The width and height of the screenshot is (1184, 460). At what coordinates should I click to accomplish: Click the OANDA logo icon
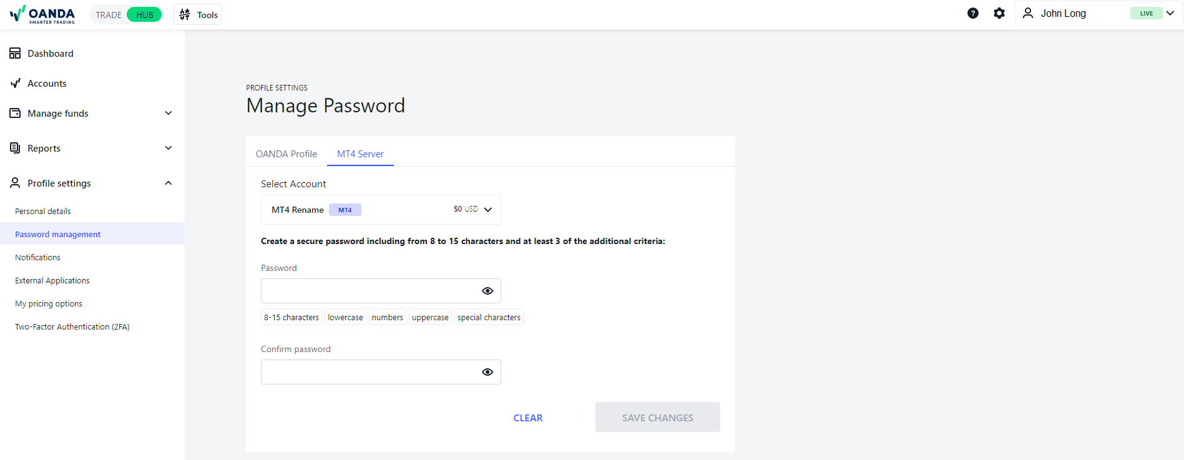pos(17,14)
